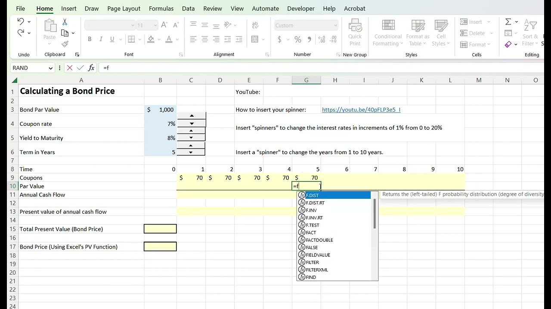Open the font size dropdown
551x309 pixels.
155,25
